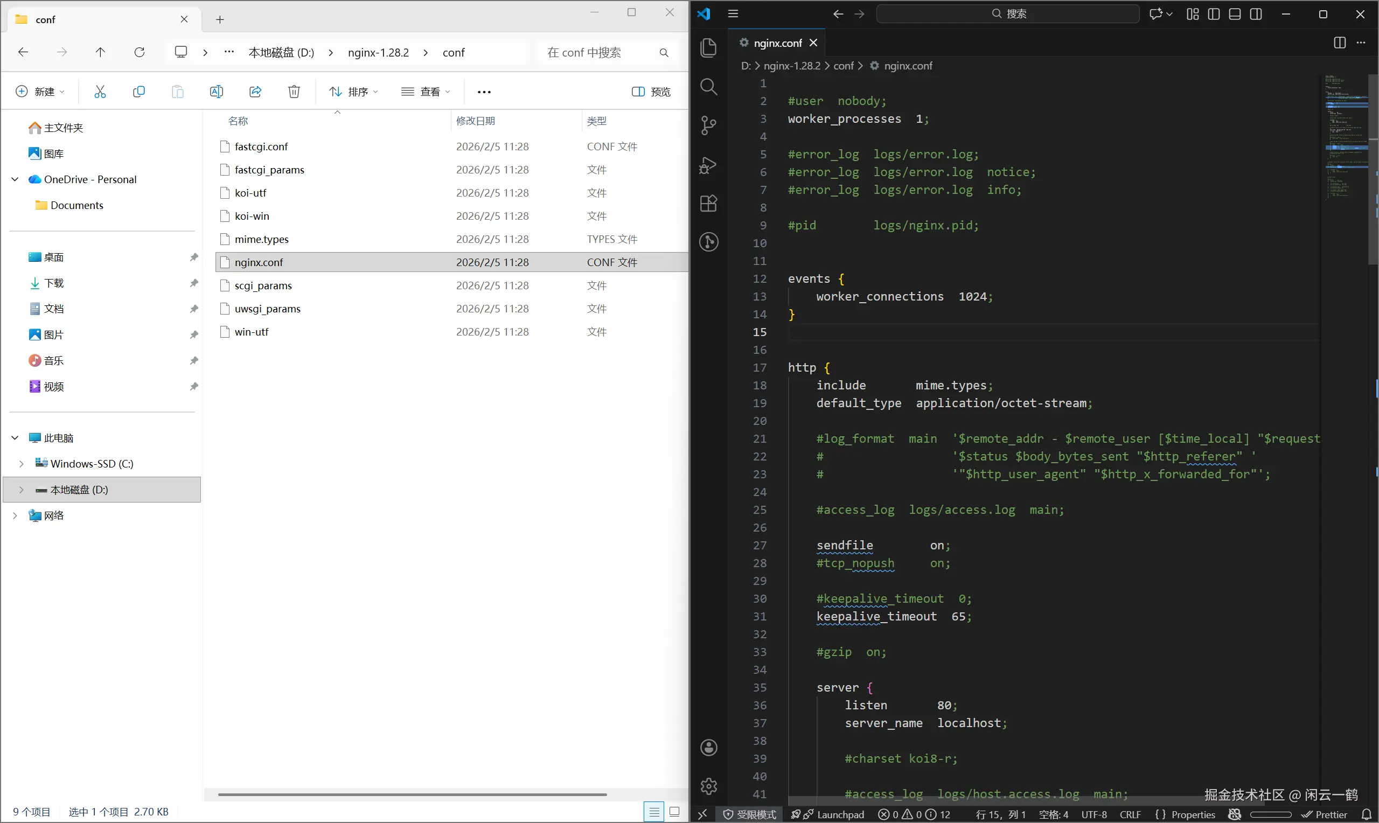Open VS Code hamburger application menu

pyautogui.click(x=733, y=14)
